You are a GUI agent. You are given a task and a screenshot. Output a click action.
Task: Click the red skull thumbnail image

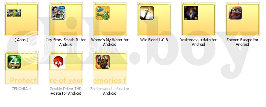(58, 62)
